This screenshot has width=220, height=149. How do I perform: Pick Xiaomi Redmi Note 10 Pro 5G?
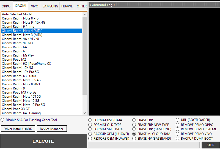pyautogui.click(x=42, y=105)
